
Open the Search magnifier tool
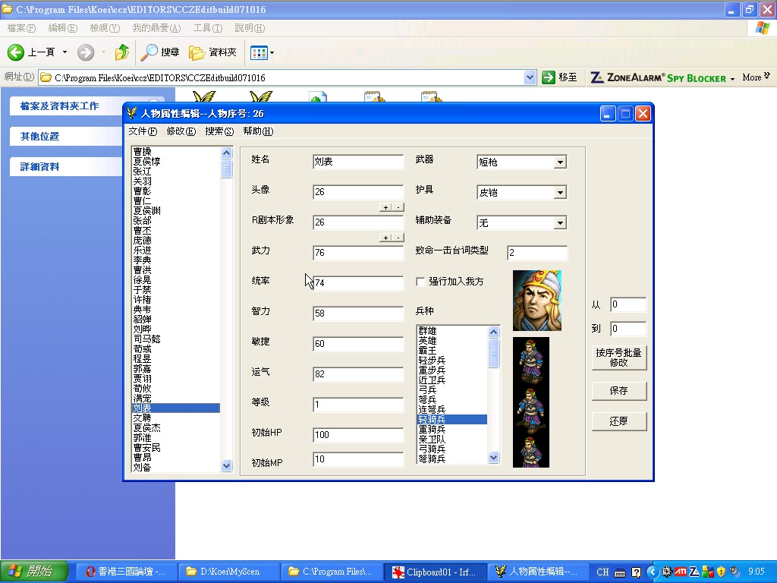point(149,52)
